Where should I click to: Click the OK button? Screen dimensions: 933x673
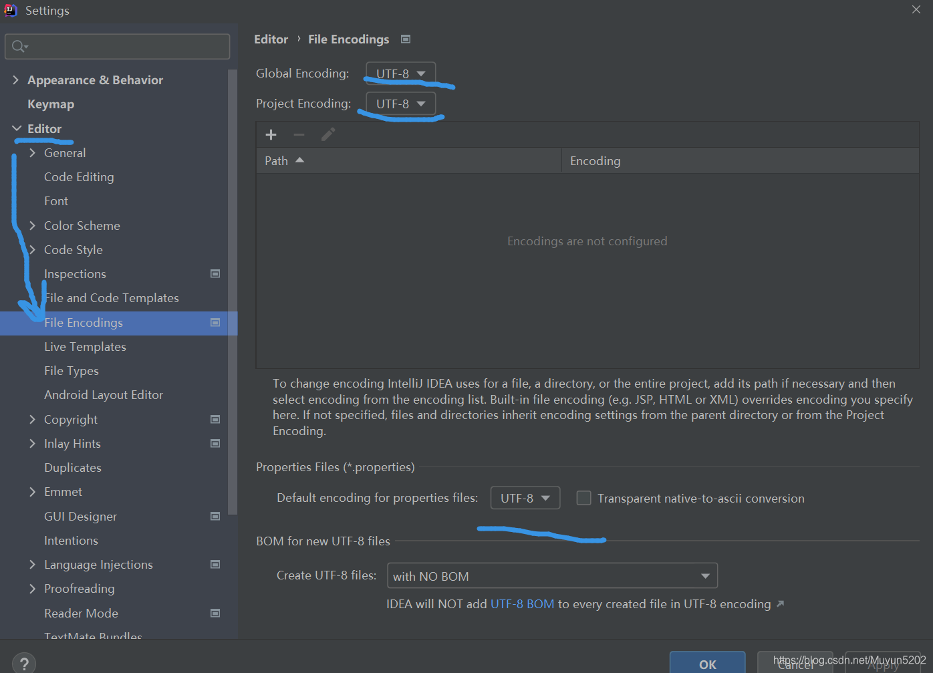tap(708, 663)
